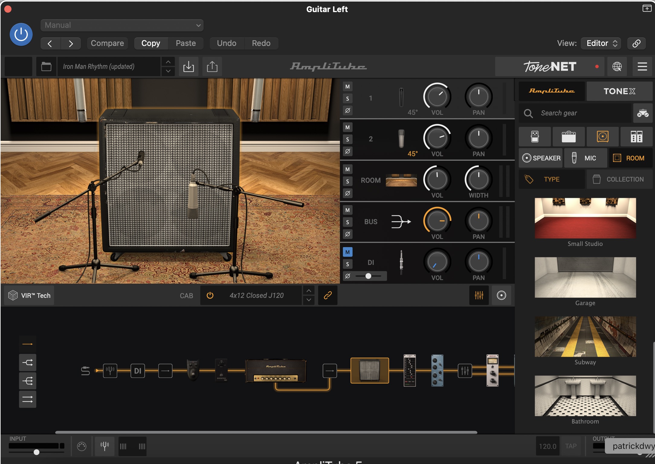The image size is (655, 464).
Task: Go to previous preset with left arrow
Action: pos(50,43)
